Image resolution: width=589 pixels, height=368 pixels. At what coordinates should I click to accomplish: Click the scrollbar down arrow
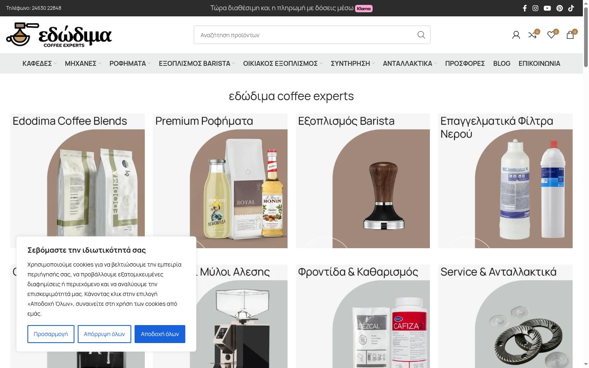[x=586, y=364]
